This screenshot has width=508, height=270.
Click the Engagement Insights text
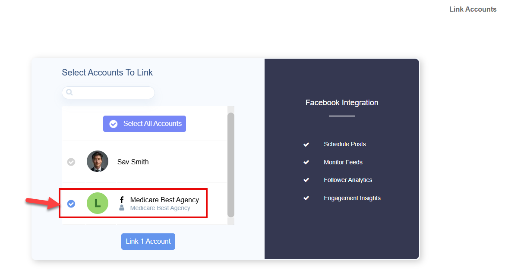click(352, 198)
